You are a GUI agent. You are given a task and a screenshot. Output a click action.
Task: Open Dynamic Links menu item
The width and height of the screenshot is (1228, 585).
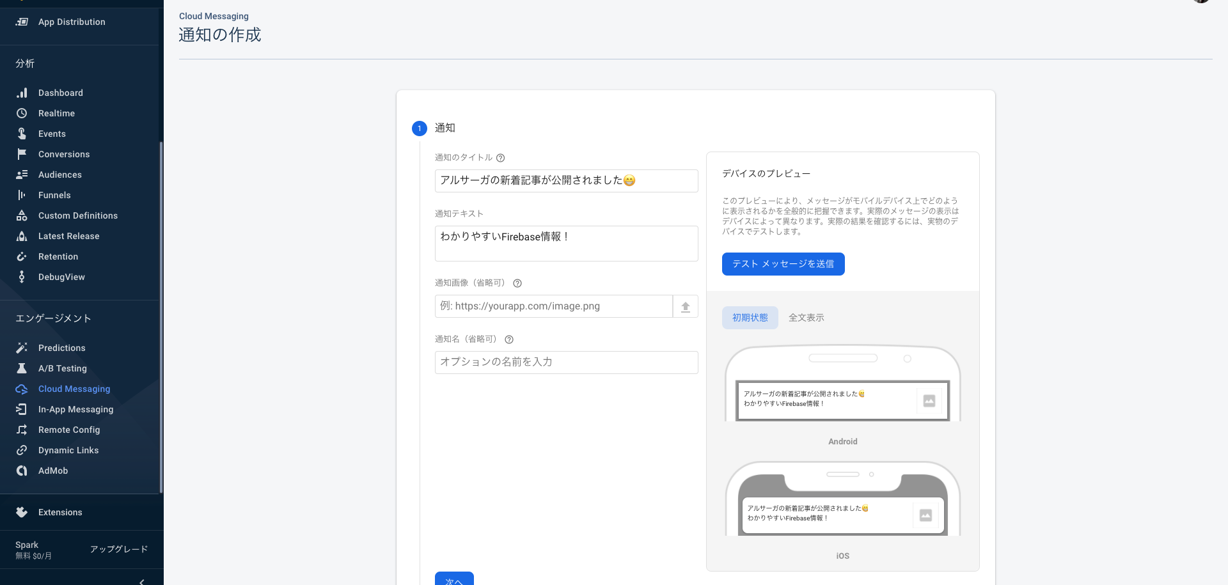[x=68, y=450]
